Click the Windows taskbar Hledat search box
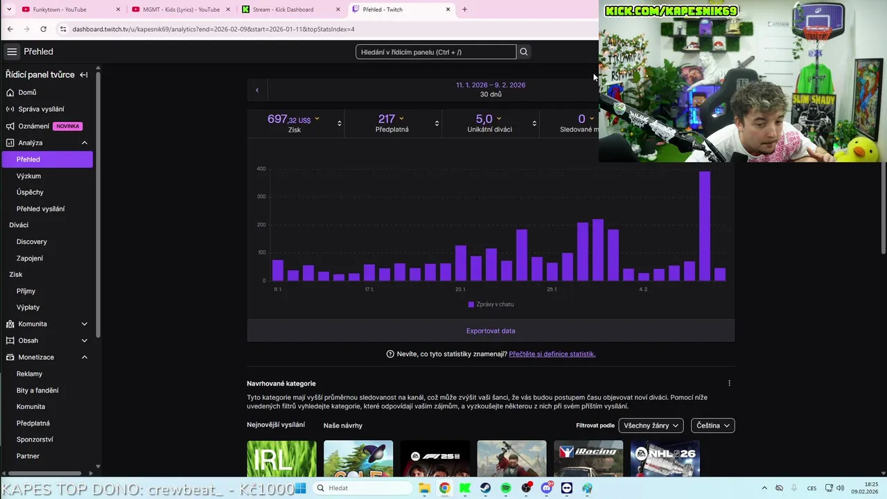Image resolution: width=887 pixels, height=499 pixels. click(363, 488)
